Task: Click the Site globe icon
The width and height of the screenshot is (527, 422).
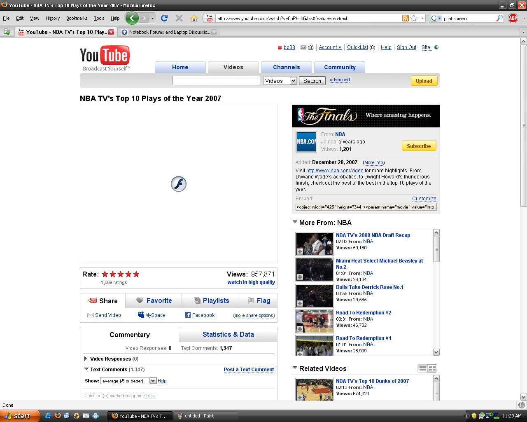Action: click(x=436, y=47)
